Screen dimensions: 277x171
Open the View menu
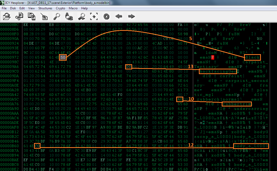point(31,8)
